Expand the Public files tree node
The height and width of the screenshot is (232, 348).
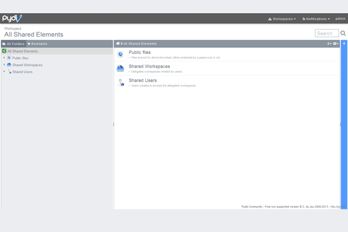(4, 58)
